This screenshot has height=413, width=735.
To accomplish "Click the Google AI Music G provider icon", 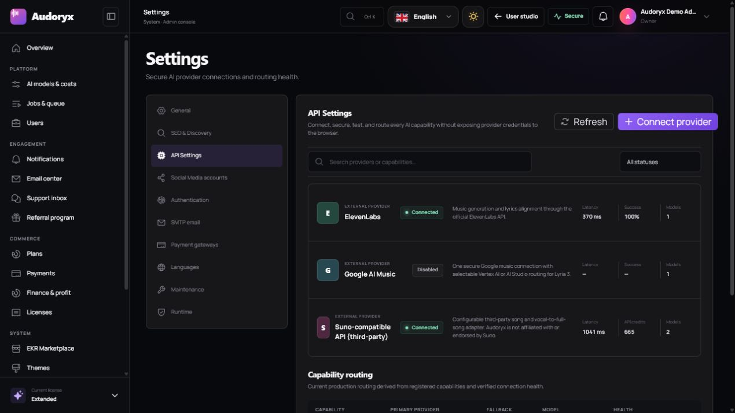I will 328,270.
